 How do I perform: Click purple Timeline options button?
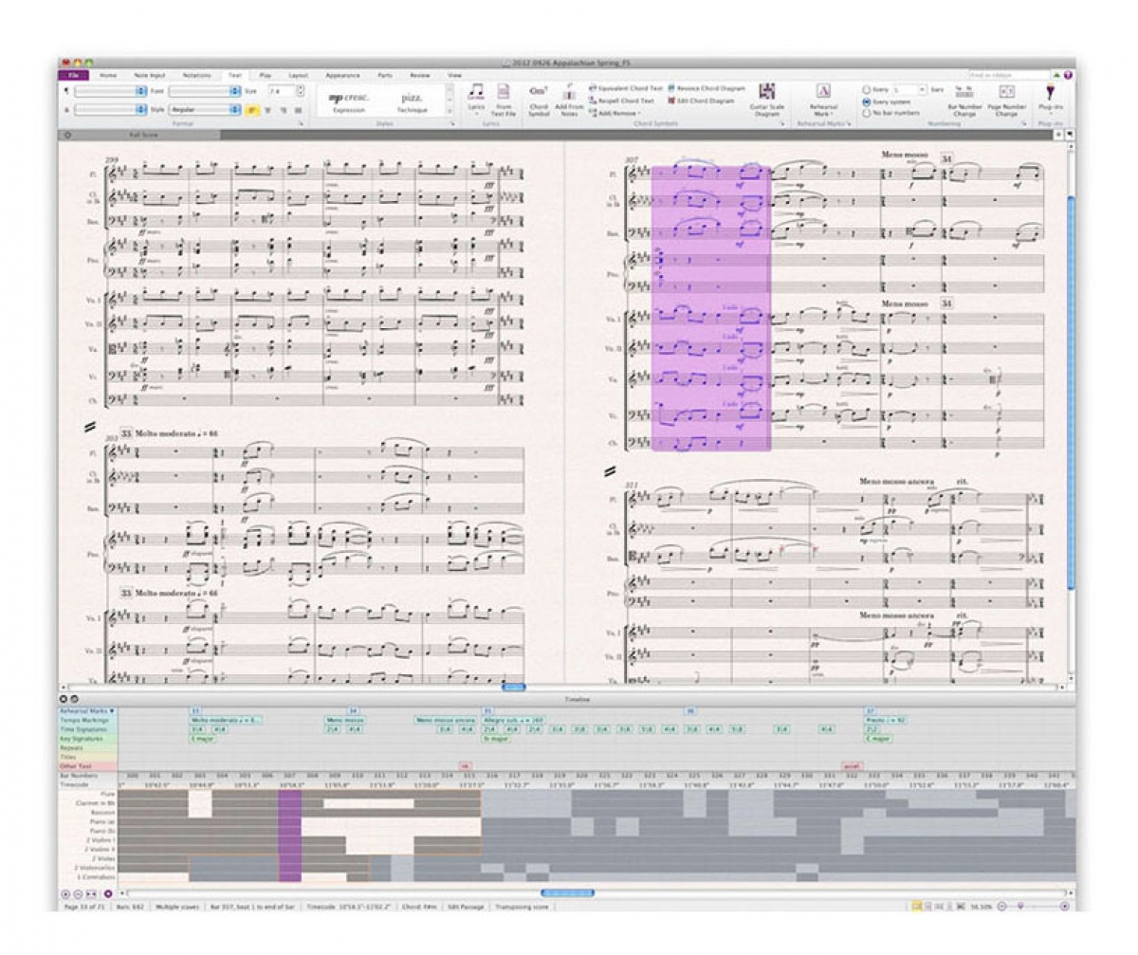pyautogui.click(x=108, y=893)
